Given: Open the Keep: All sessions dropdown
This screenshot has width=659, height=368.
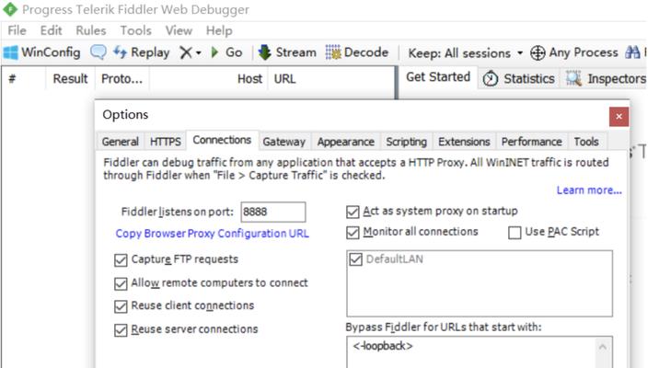Looking at the screenshot, I should coord(466,53).
